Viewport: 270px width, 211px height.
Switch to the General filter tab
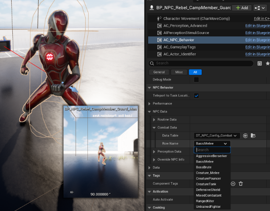click(159, 72)
